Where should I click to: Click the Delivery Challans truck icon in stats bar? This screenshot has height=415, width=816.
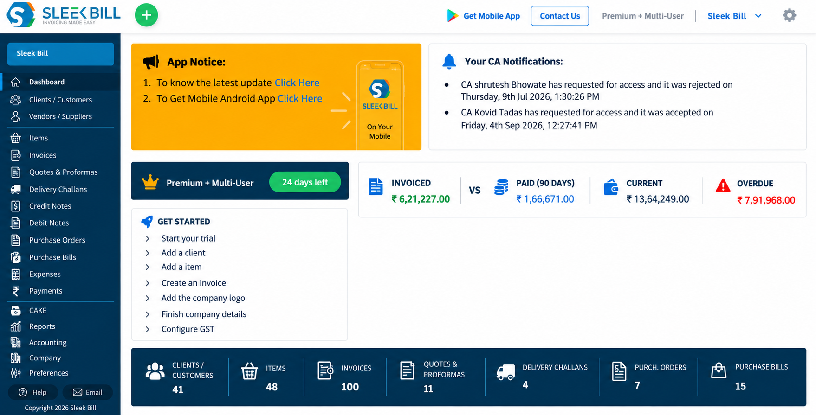coord(505,372)
